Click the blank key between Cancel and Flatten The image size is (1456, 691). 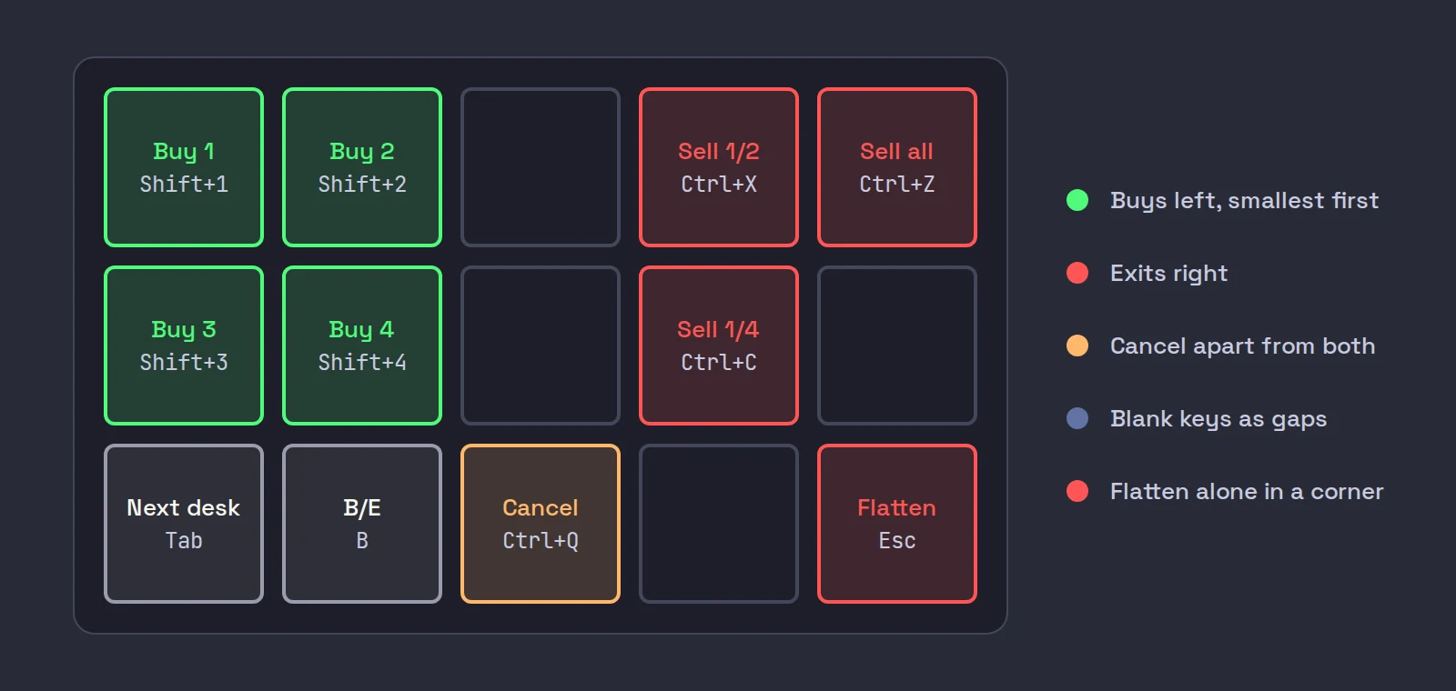point(719,524)
